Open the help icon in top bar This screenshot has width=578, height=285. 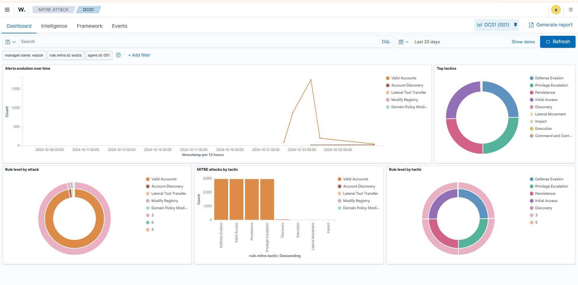pos(571,10)
